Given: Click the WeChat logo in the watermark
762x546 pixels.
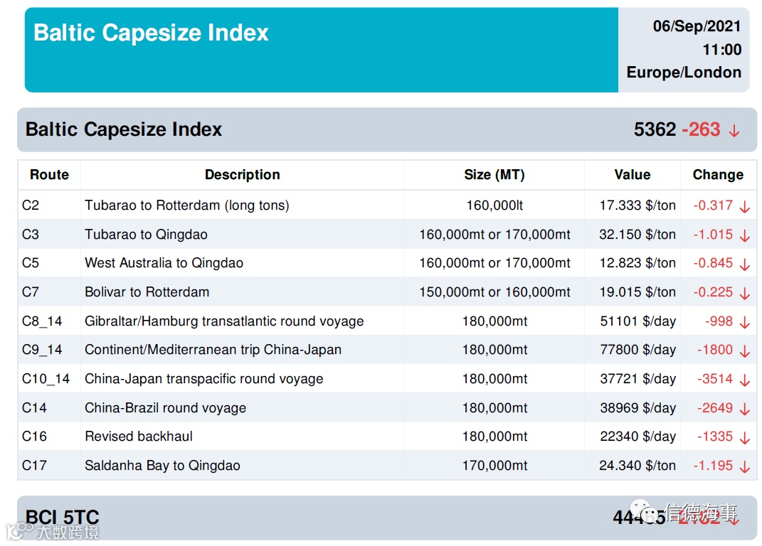Looking at the screenshot, I should [x=646, y=511].
